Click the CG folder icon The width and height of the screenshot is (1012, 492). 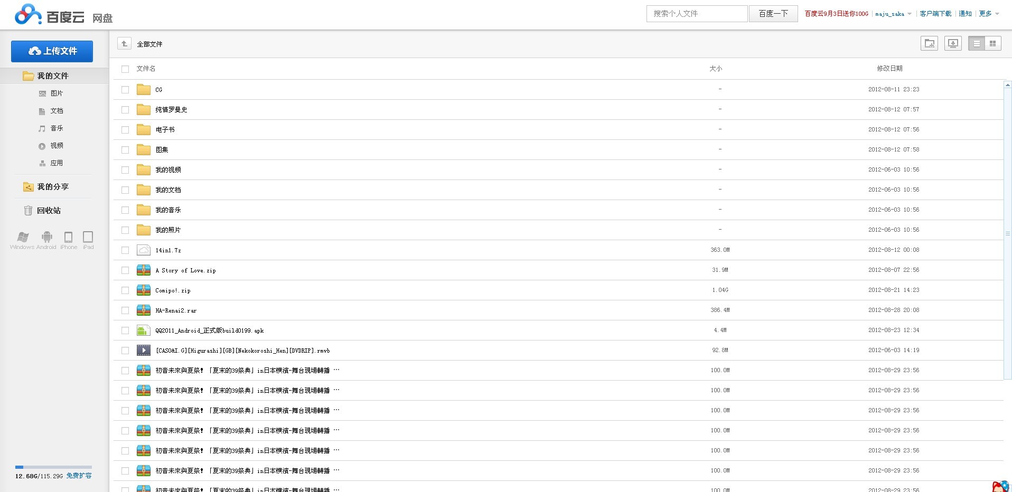pos(144,90)
